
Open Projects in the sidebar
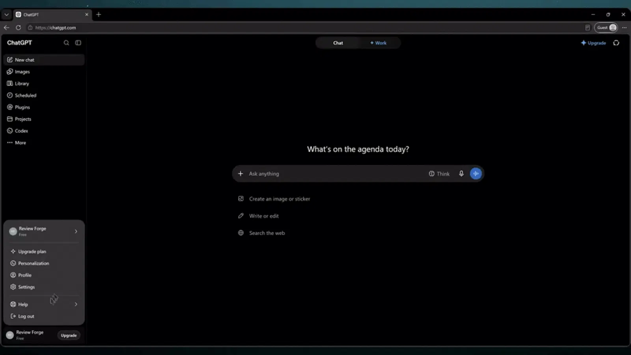tap(44, 119)
